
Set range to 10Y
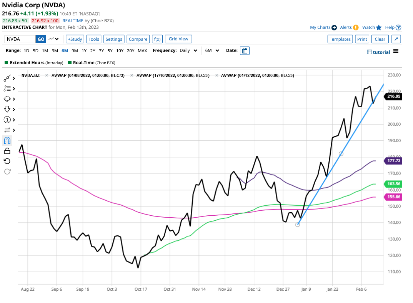tap(120, 51)
